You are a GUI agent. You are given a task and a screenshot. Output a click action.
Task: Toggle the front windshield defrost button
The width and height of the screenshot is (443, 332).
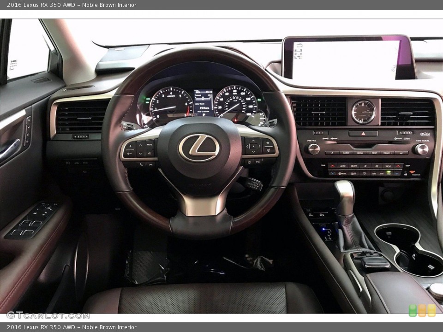click(342, 173)
